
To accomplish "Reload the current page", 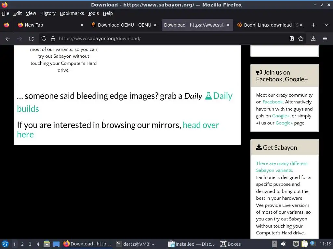I will point(31,39).
